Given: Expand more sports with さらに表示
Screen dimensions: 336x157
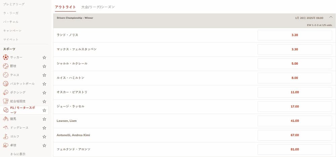Looking at the screenshot, I should (x=18, y=154).
